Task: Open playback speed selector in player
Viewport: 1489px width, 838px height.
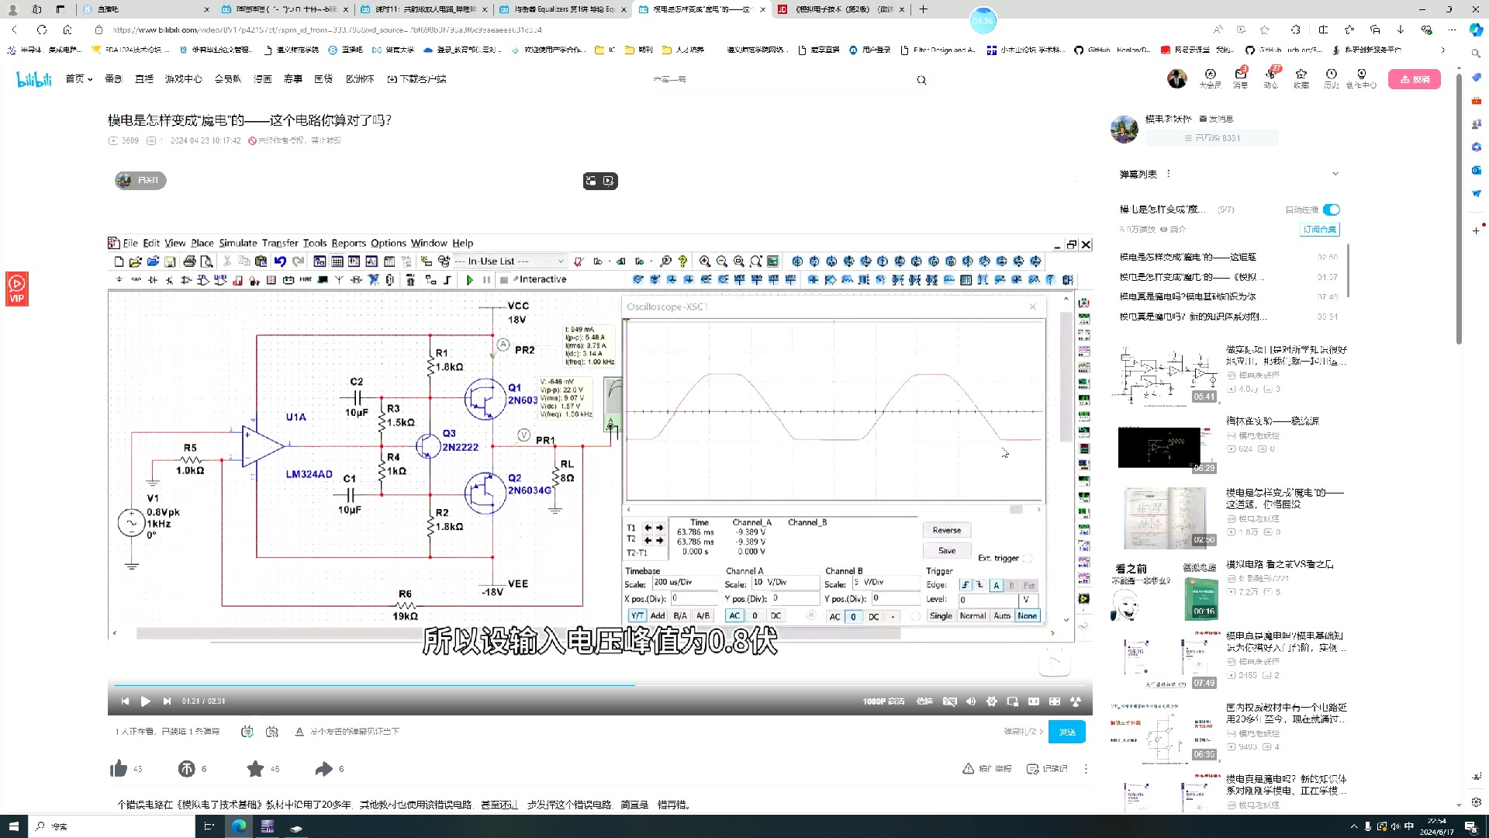Action: (924, 701)
